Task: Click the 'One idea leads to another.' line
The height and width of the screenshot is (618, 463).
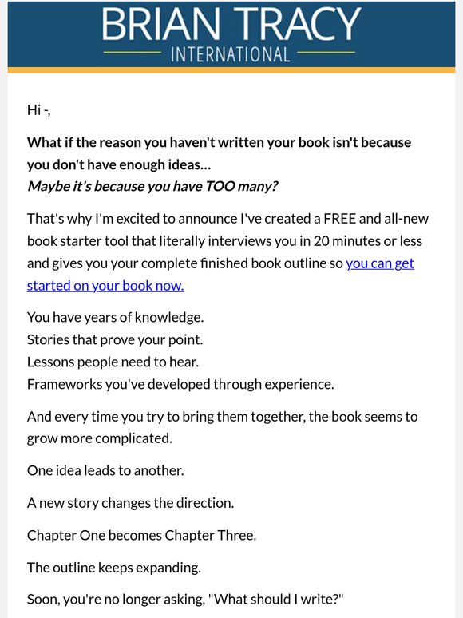Action: click(105, 470)
